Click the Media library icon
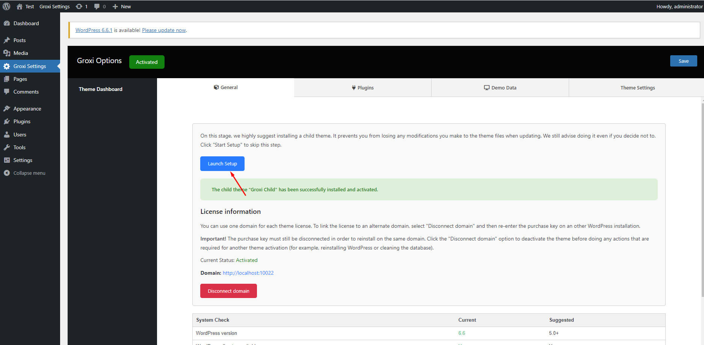The image size is (704, 345). (x=7, y=53)
